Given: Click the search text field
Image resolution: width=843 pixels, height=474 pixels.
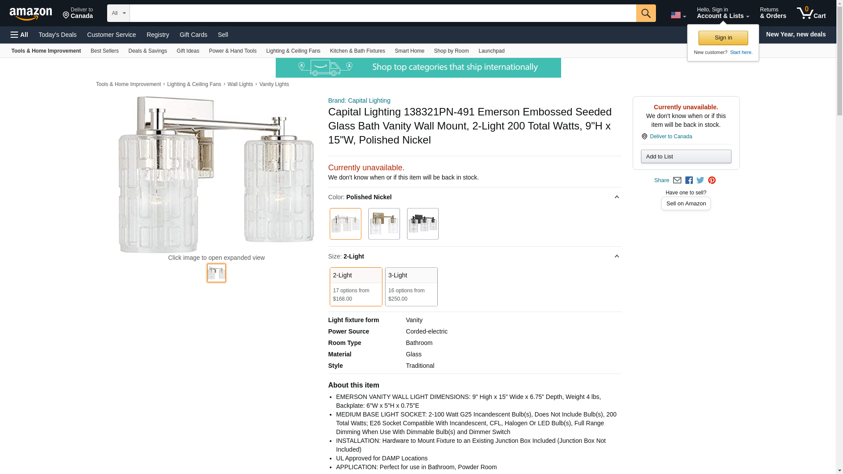Looking at the screenshot, I should click(x=382, y=13).
